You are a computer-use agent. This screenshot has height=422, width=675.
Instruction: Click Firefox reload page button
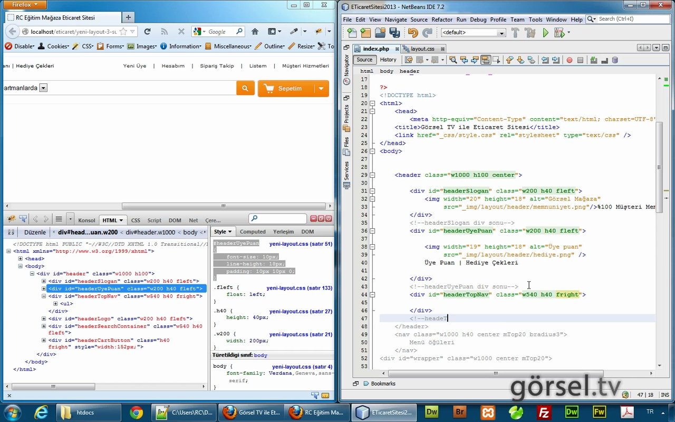(147, 32)
